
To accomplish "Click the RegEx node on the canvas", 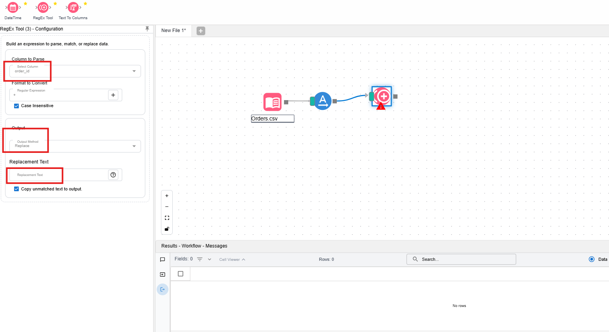I will [x=382, y=96].
